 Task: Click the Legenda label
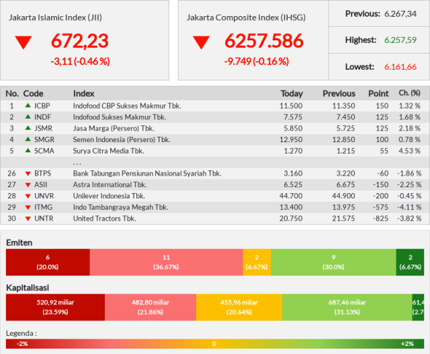coord(21,333)
